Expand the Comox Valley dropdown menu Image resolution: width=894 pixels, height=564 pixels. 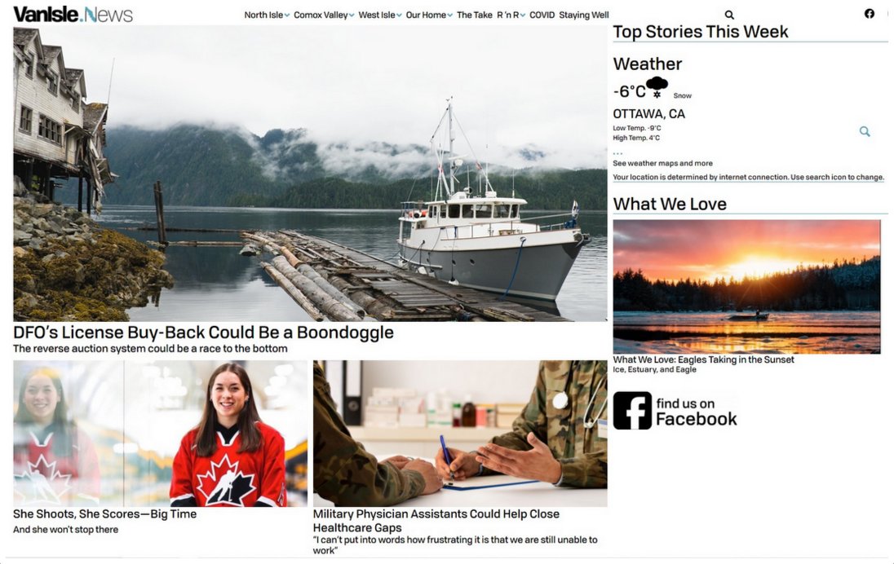324,15
